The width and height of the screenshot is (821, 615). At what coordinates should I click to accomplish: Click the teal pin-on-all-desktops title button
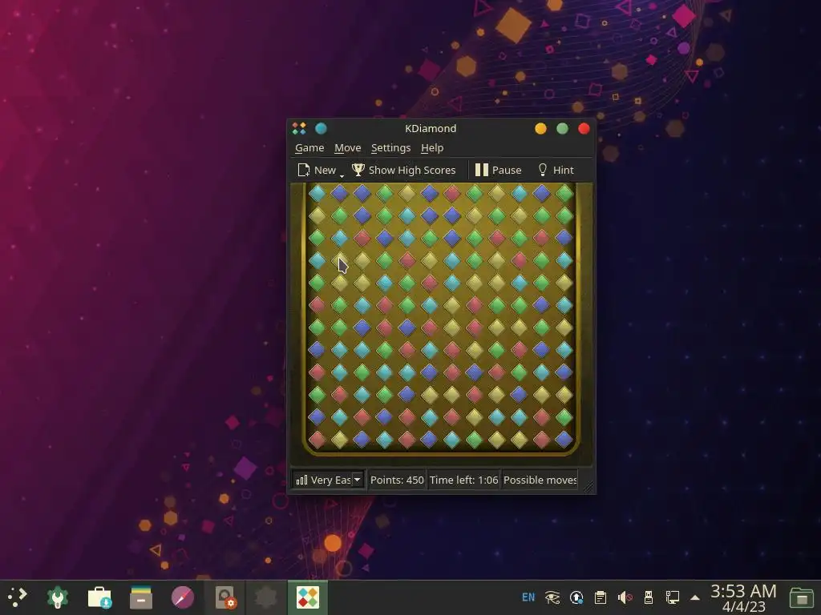click(x=321, y=128)
